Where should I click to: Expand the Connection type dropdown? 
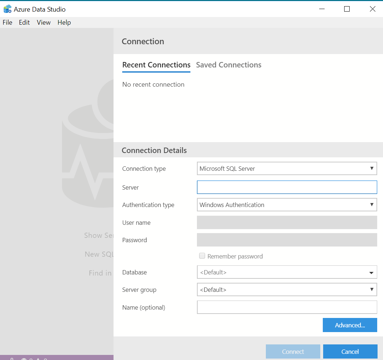287,169
